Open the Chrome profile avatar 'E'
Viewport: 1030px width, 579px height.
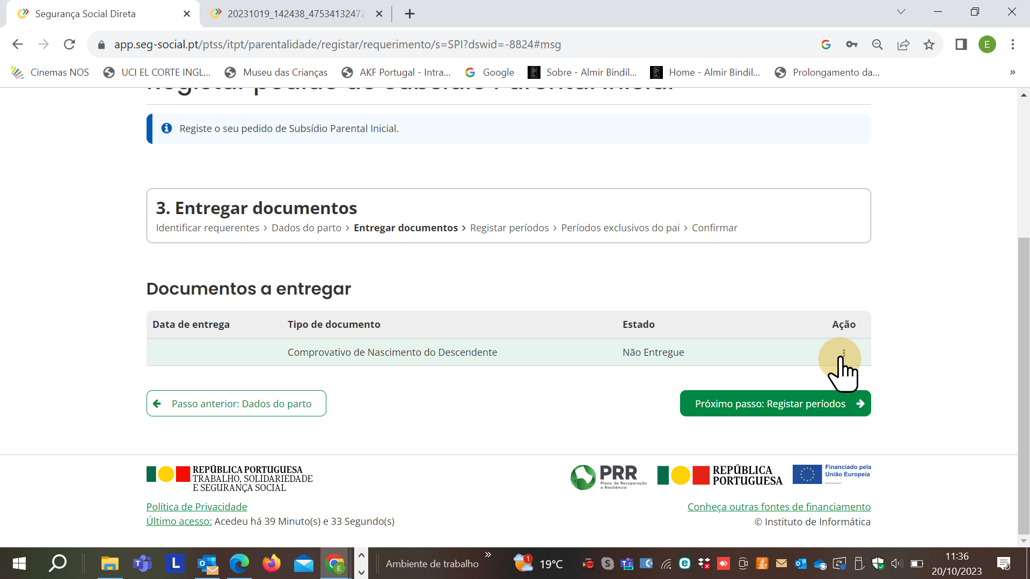click(x=988, y=45)
